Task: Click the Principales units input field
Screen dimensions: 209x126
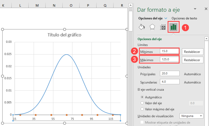Action: [x=170, y=73]
